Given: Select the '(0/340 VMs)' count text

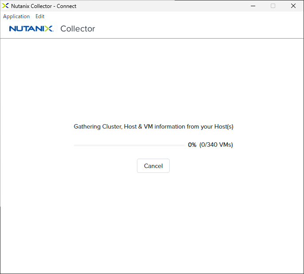Looking at the screenshot, I should click(216, 145).
